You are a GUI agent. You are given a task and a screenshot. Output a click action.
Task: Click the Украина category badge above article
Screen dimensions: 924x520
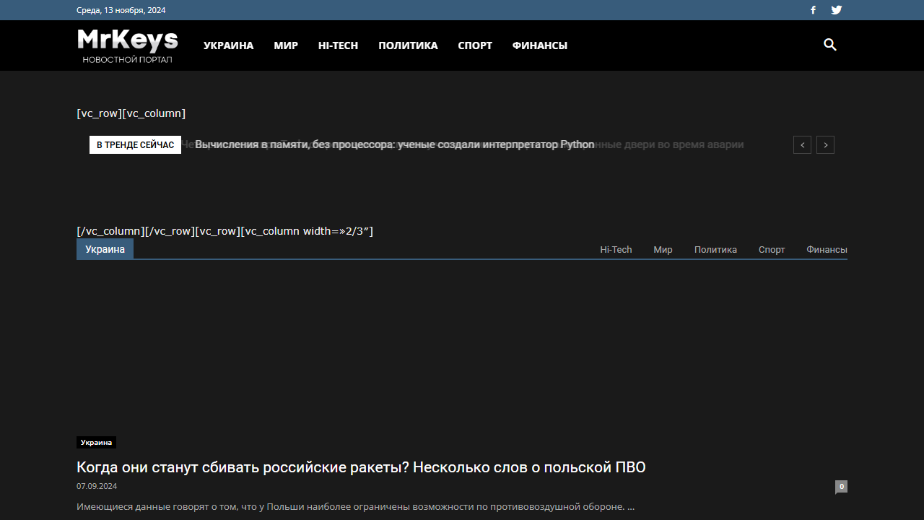pyautogui.click(x=96, y=443)
